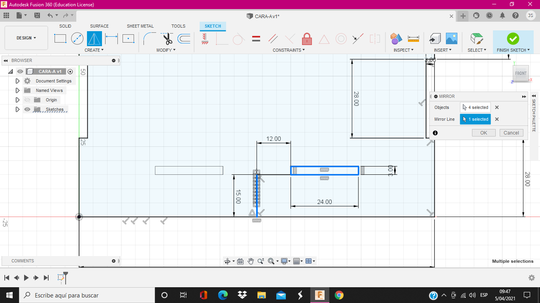Image resolution: width=540 pixels, height=303 pixels.
Task: Hide the Sketches folder with eye icon
Action: (x=27, y=109)
